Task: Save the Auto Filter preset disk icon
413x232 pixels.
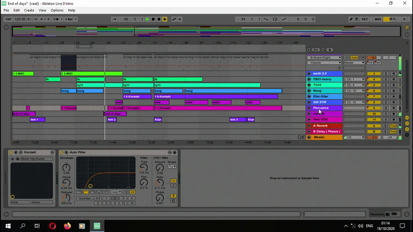Action: pos(175,152)
